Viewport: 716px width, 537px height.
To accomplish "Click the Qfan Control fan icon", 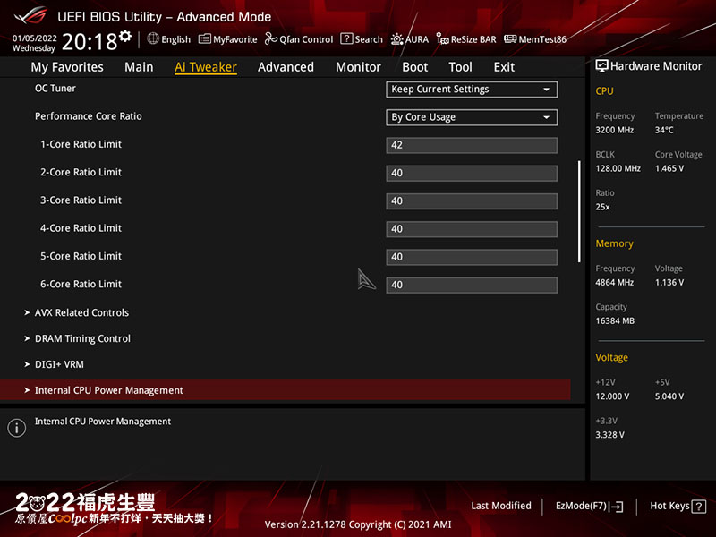I will point(271,38).
